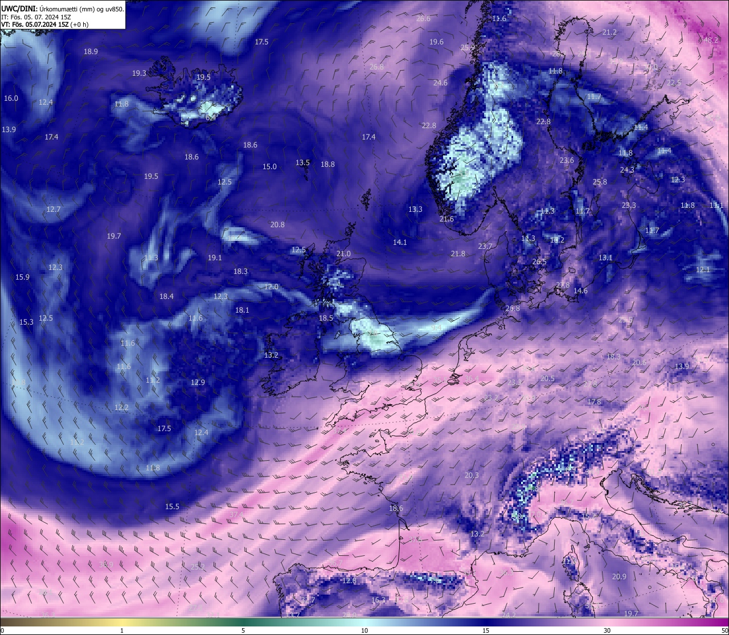Click the map value 12.9
This screenshot has width=729, height=635.
point(198,382)
